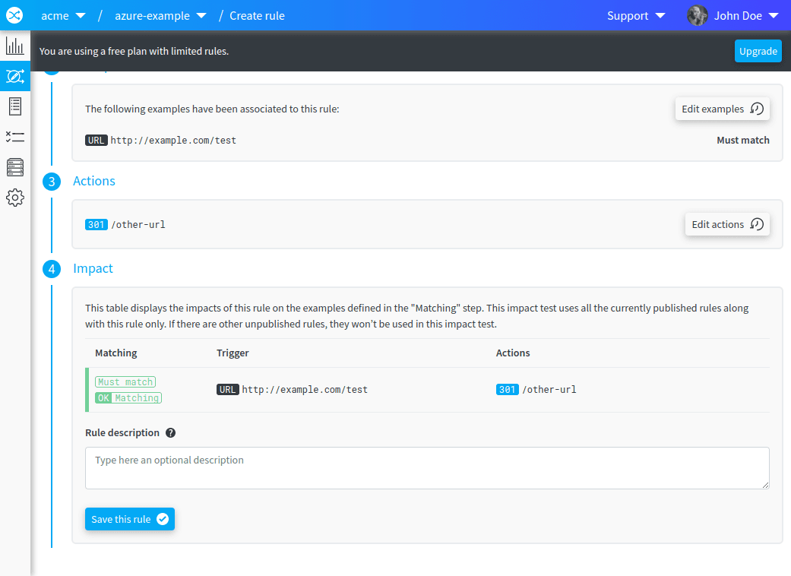This screenshot has width=791, height=576.
Task: Open the settings gear sidebar icon
Action: pos(14,198)
